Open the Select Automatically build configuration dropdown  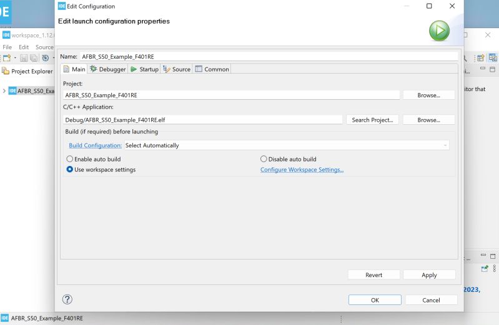tap(287, 145)
